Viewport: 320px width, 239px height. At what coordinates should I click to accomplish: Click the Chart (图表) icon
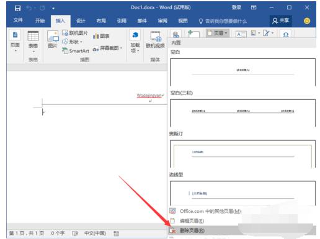[x=101, y=36]
